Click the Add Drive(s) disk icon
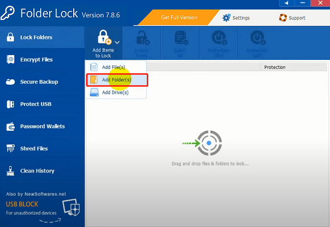The image size is (330, 227). tap(94, 92)
